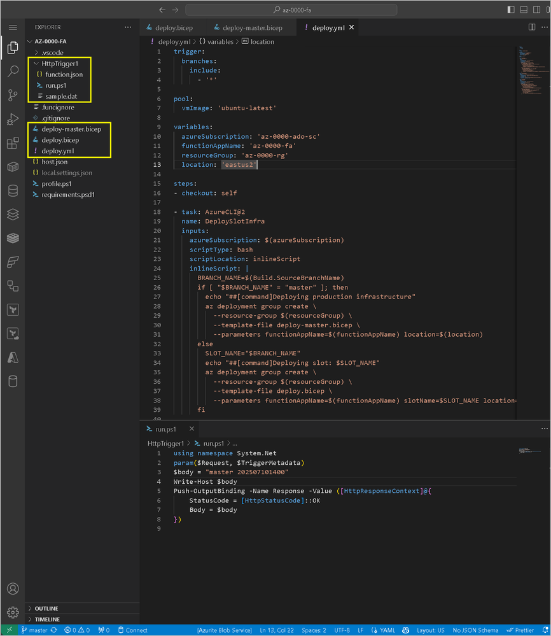Open deploy.yml in explorer tree
551x636 pixels.
coord(57,151)
